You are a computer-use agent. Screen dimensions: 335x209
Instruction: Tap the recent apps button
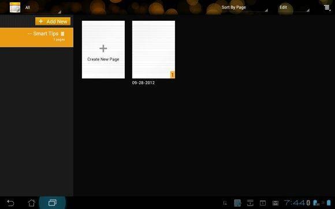(x=53, y=203)
